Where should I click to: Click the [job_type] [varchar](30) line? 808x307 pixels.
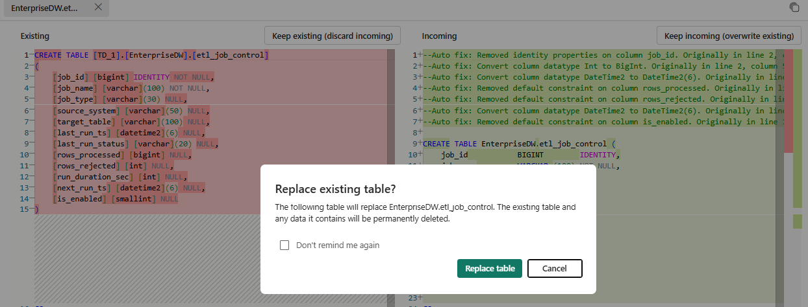point(120,99)
